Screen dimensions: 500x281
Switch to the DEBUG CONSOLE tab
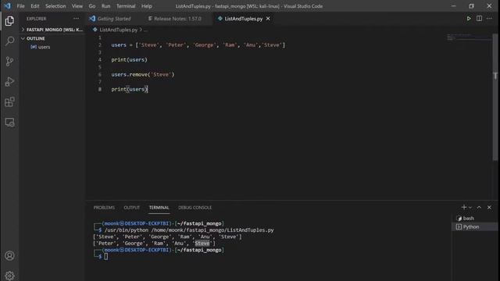point(195,208)
